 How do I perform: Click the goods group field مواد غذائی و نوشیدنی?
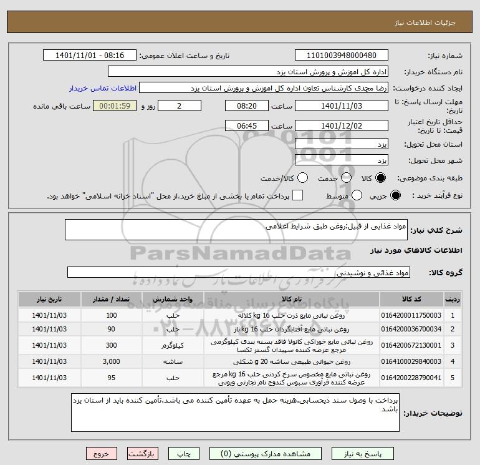pyautogui.click(x=239, y=272)
